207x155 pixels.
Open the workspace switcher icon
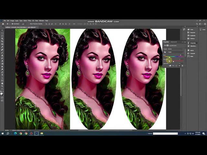pyautogui.click(x=200, y=24)
